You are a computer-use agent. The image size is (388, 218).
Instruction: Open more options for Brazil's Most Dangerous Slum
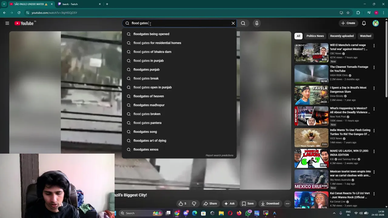[374, 88]
